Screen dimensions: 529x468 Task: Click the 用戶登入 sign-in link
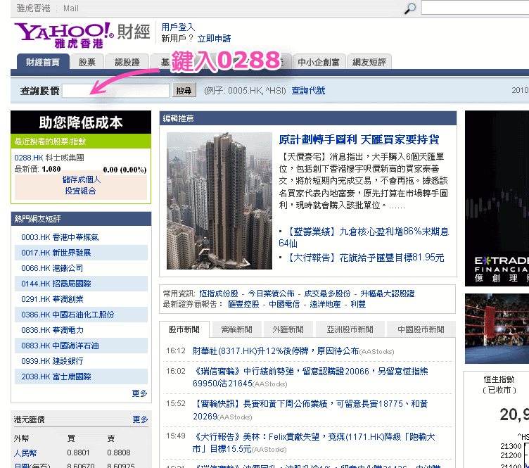coord(178,27)
